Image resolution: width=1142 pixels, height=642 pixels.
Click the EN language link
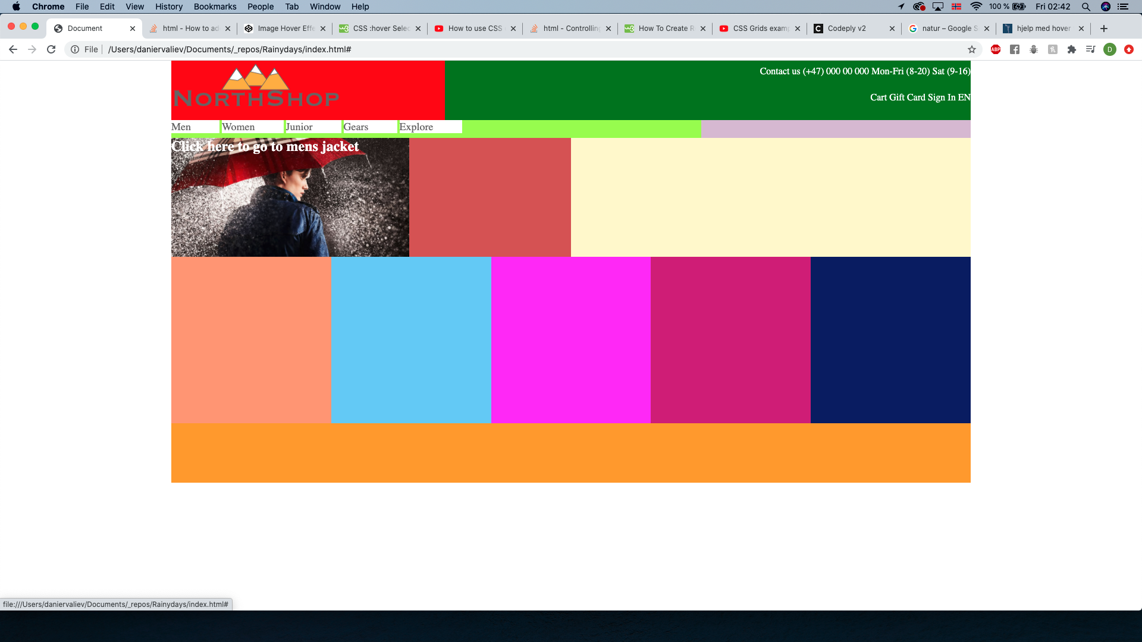[x=964, y=97]
